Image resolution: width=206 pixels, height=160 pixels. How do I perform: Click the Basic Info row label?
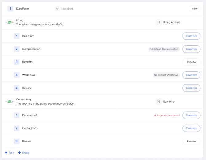point(28,36)
